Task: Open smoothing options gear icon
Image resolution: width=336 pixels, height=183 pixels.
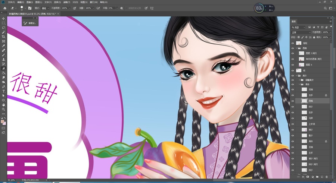Action: click(121, 8)
